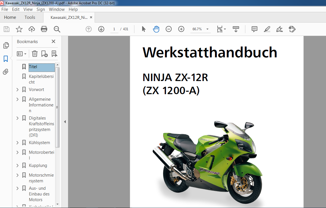The width and height of the screenshot is (326, 208).
Task: Delete selected bookmark with trash icon
Action: tap(35, 54)
